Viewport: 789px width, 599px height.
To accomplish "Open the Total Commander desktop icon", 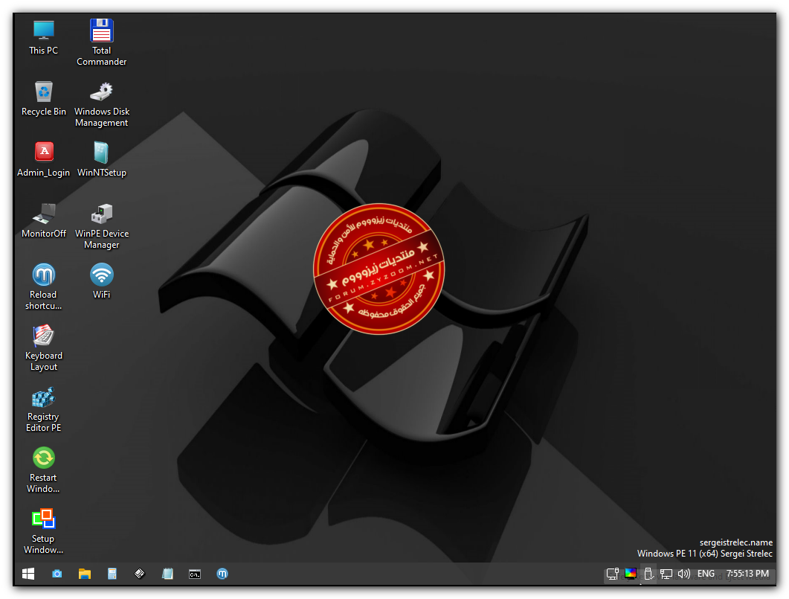I will pyautogui.click(x=101, y=31).
